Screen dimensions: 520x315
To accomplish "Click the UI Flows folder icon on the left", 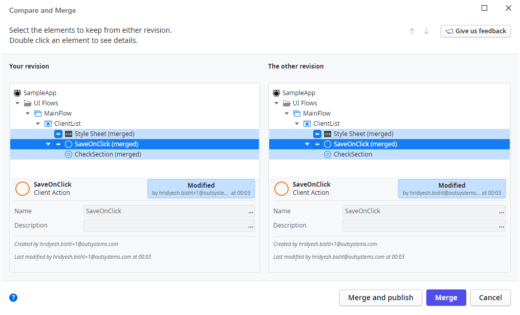I will coord(28,103).
